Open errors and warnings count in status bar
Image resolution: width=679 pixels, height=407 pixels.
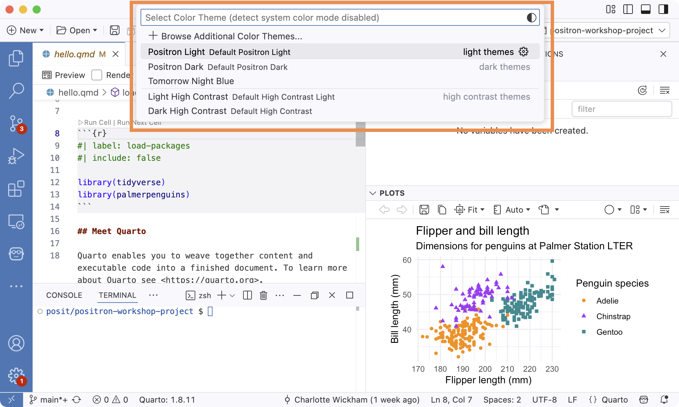110,400
